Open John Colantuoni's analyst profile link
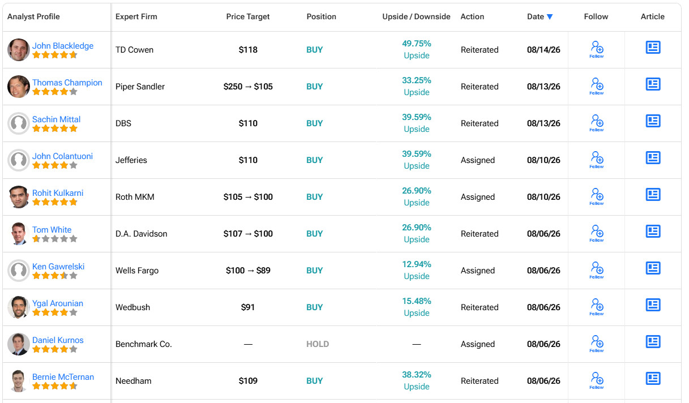The height and width of the screenshot is (403, 689). pos(62,156)
